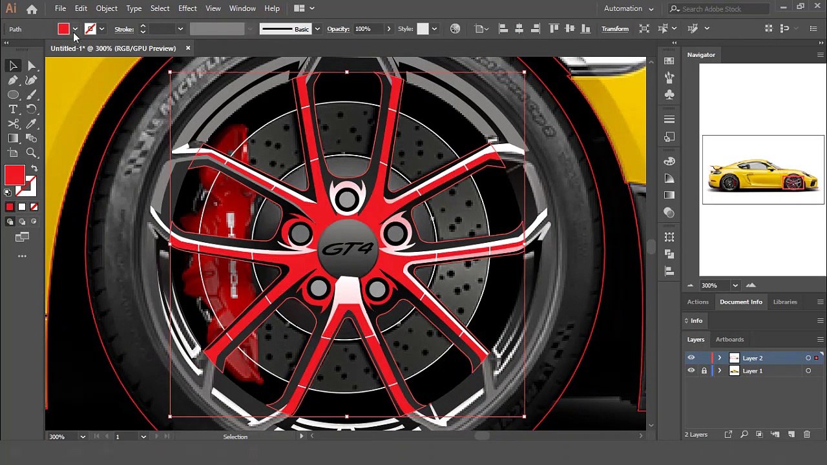
Task: Click the Opacity label link
Action: 338,29
